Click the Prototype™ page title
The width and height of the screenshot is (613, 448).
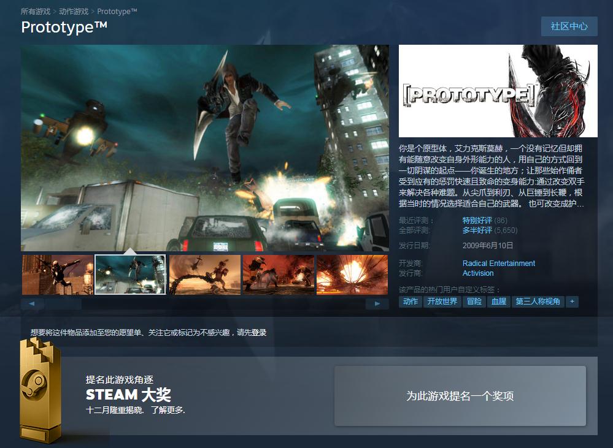tap(64, 27)
